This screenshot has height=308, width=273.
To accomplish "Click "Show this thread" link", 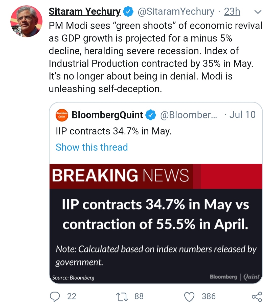I will point(92,147).
